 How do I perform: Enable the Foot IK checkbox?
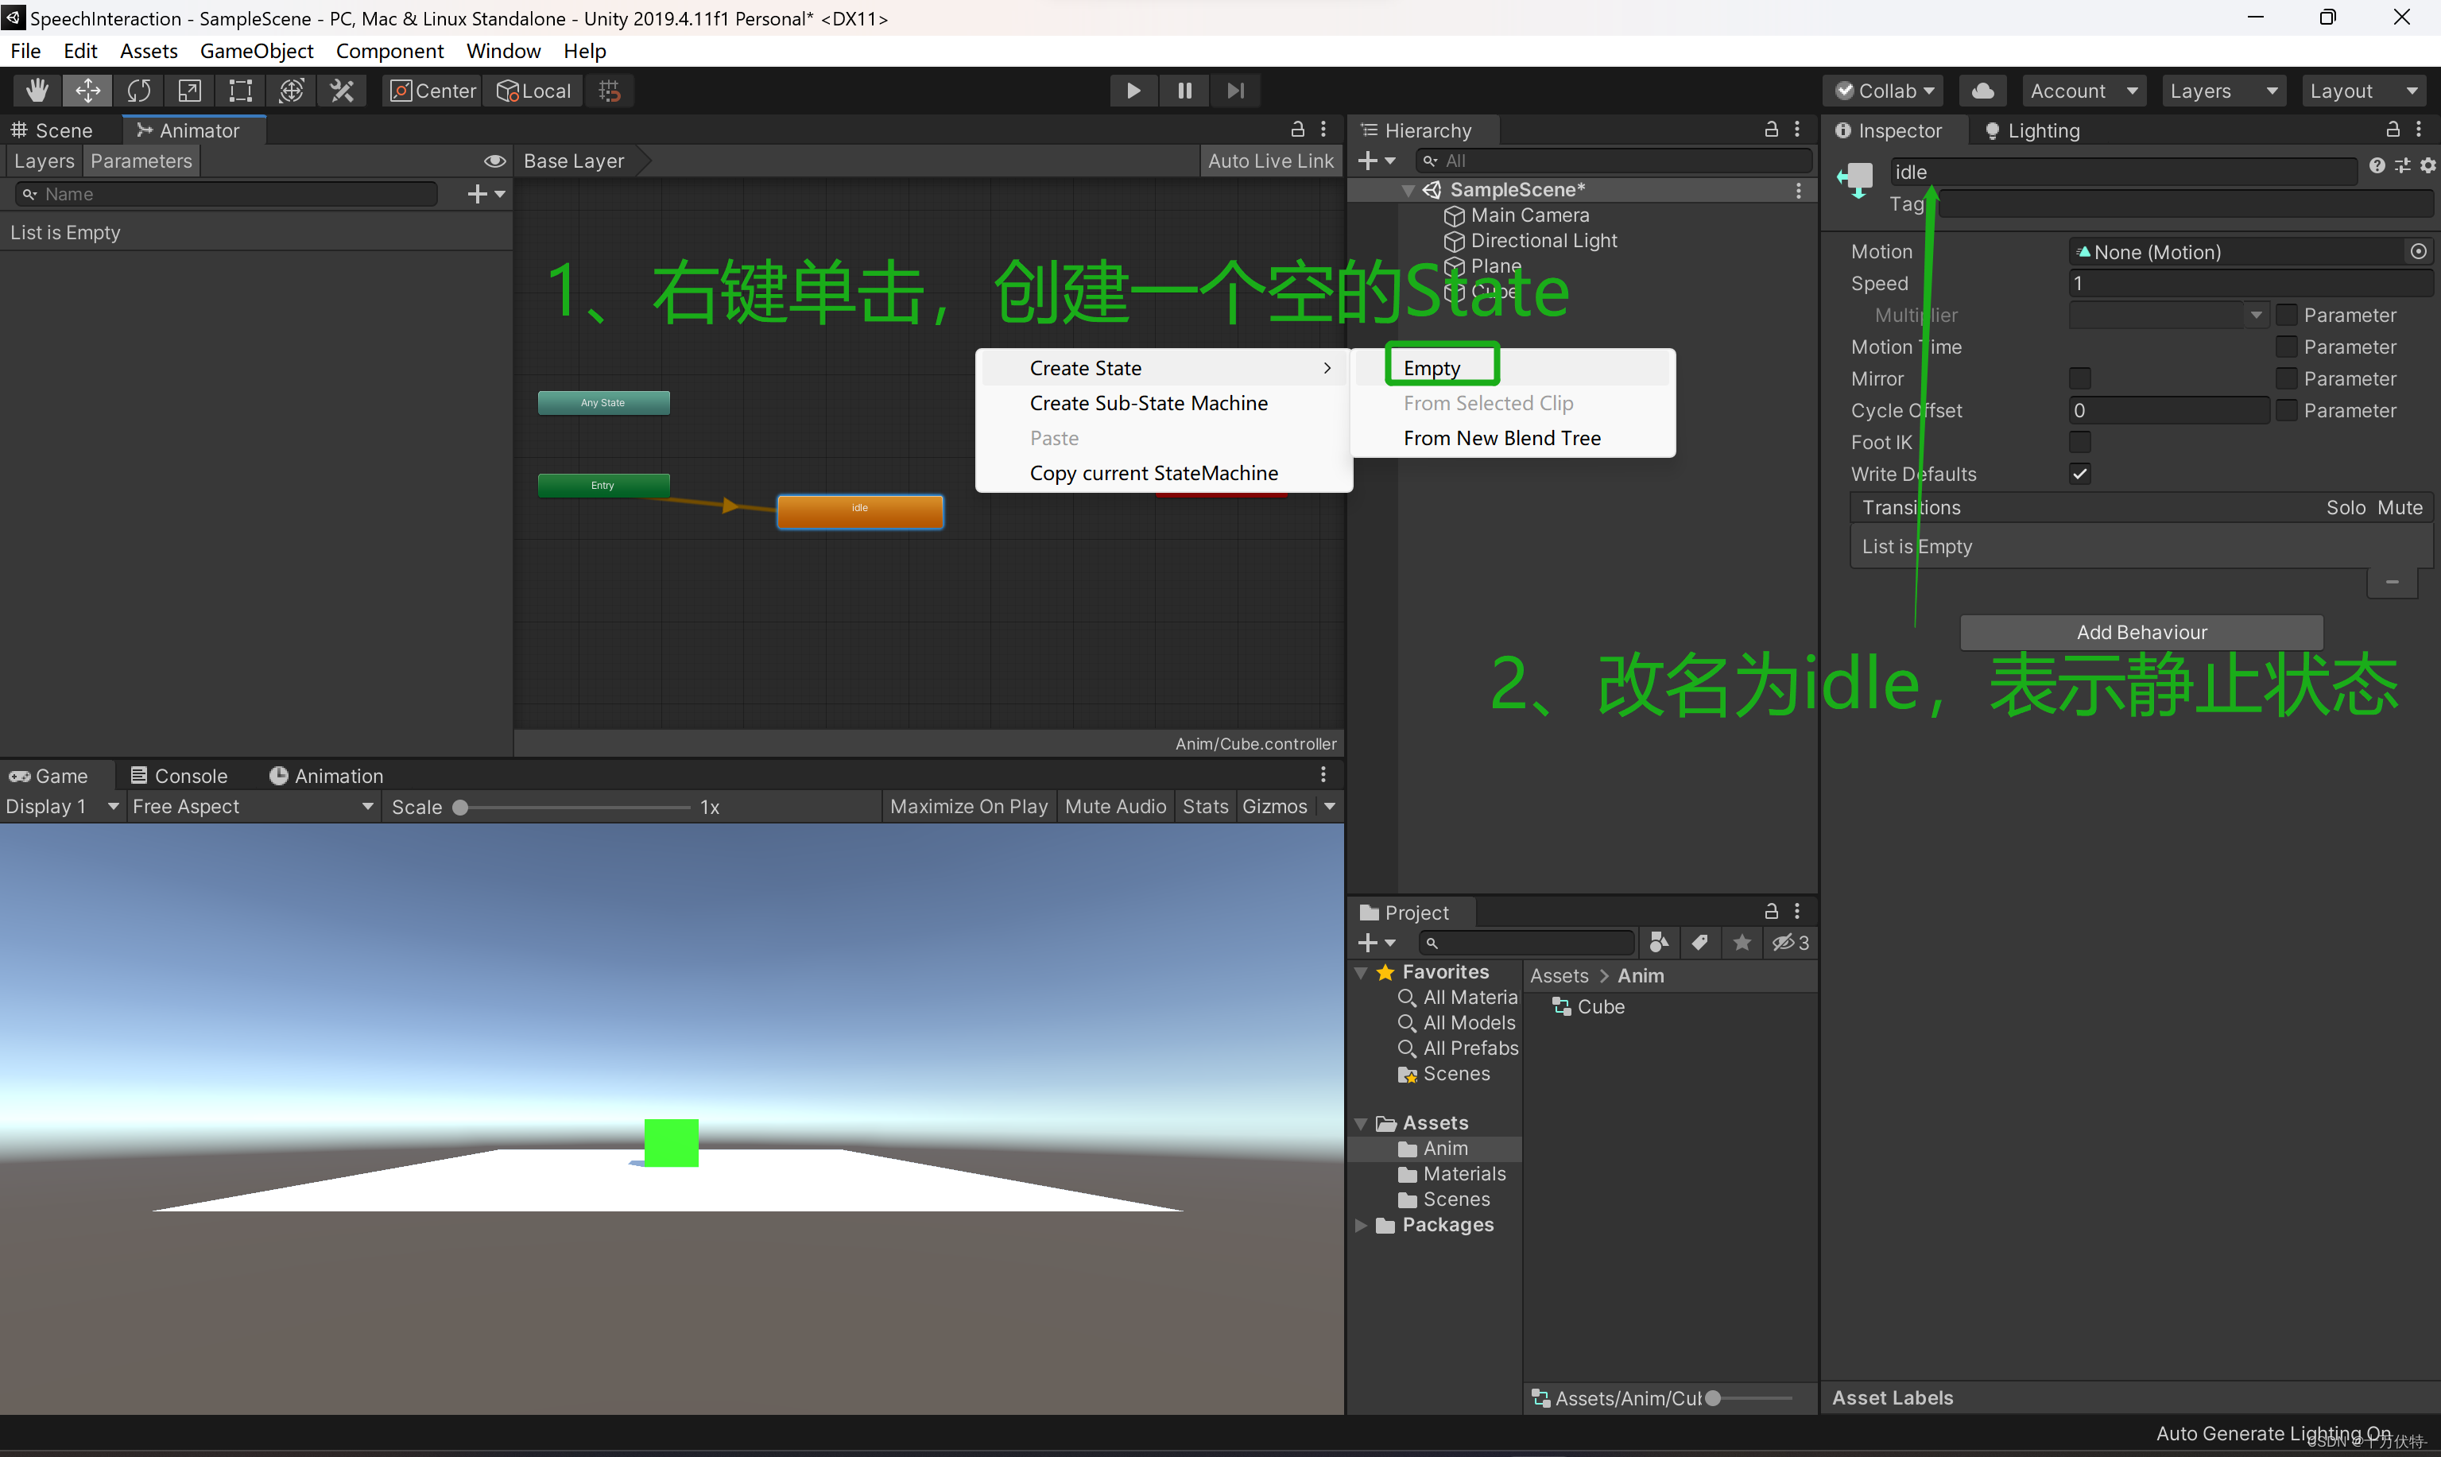coord(2079,442)
